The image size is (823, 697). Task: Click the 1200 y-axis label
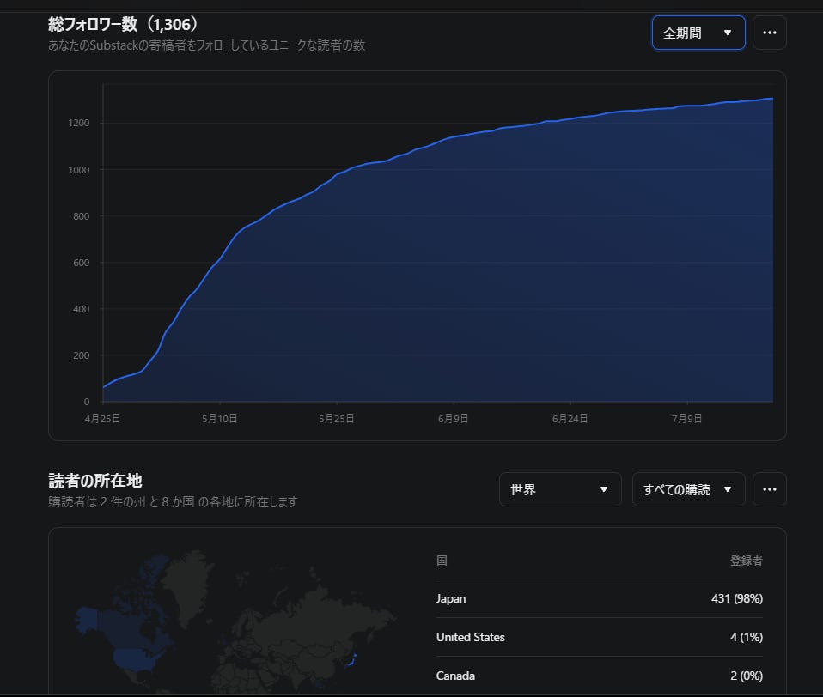coord(79,123)
